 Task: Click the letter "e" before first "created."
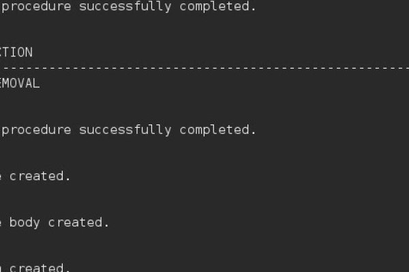pos(2,176)
